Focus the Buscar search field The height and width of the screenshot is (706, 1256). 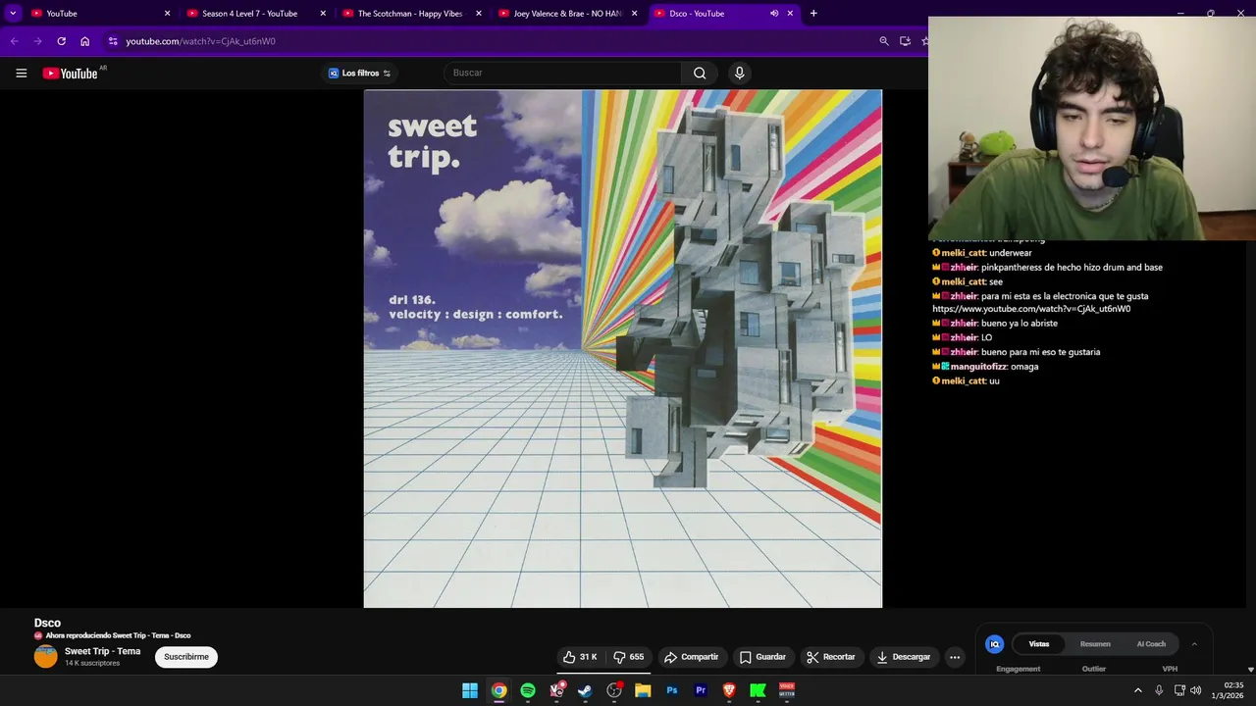[x=562, y=73]
